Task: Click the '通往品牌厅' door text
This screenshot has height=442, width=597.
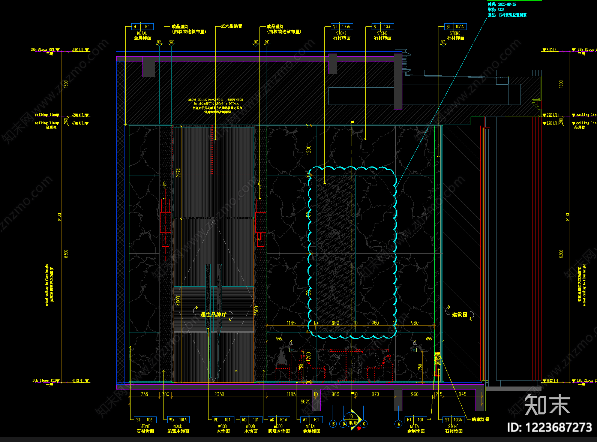Action: pos(213,315)
